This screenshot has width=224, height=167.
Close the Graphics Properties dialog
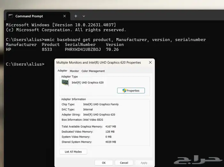pos(150,62)
